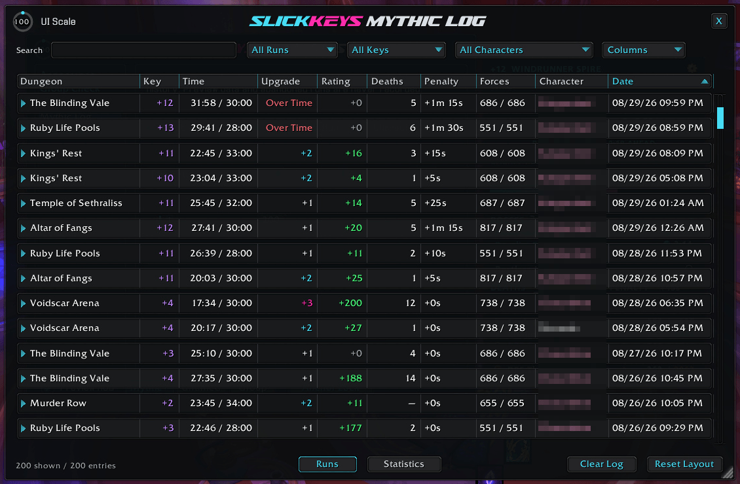
Task: Open the All Keys filter dropdown
Action: 396,50
